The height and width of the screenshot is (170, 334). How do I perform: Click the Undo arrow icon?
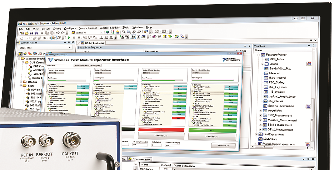point(57,32)
